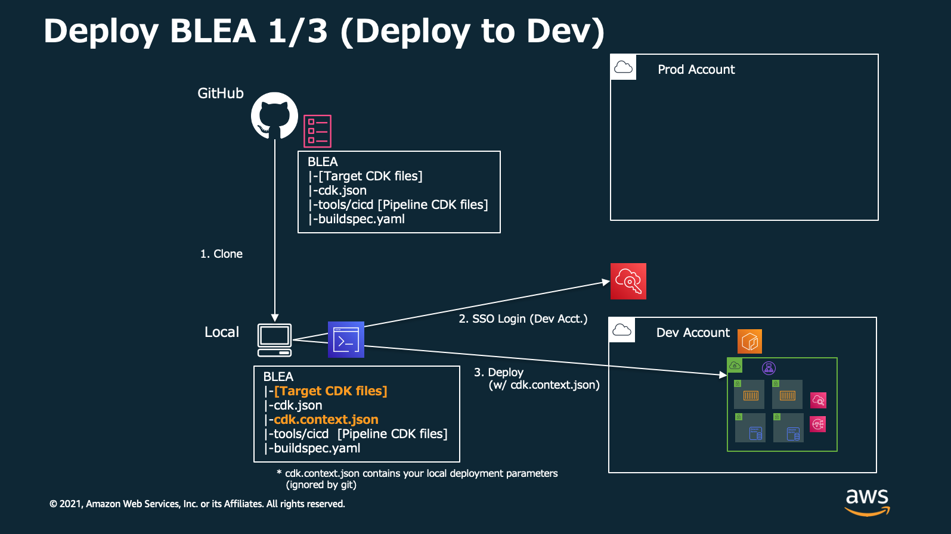This screenshot has width=951, height=534.
Task: Click the pink SNS notification icon
Action: [x=818, y=424]
